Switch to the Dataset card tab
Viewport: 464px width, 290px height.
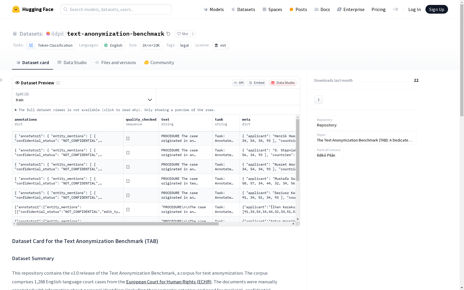32,63
